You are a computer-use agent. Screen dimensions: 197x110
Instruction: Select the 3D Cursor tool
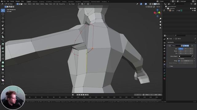(3, 14)
